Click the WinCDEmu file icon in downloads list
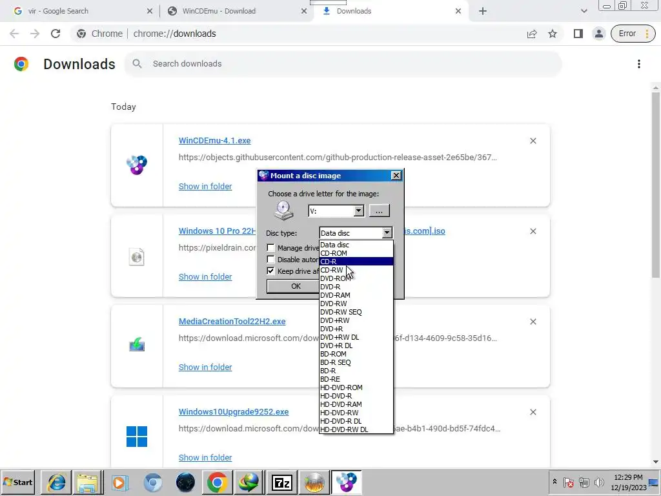This screenshot has width=661, height=496. (137, 165)
